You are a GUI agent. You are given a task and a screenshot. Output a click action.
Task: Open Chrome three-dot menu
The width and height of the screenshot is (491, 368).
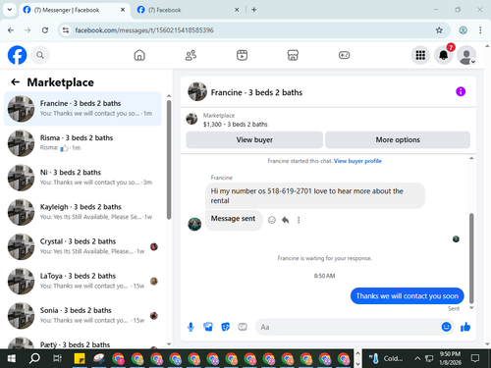click(x=480, y=30)
